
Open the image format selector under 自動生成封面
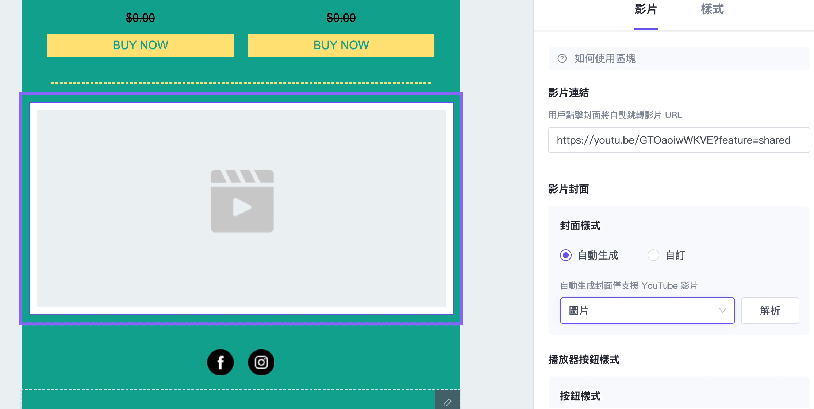pyautogui.click(x=647, y=311)
